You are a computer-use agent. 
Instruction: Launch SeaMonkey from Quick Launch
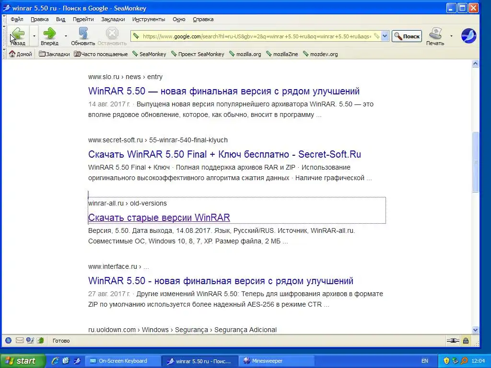(x=77, y=361)
